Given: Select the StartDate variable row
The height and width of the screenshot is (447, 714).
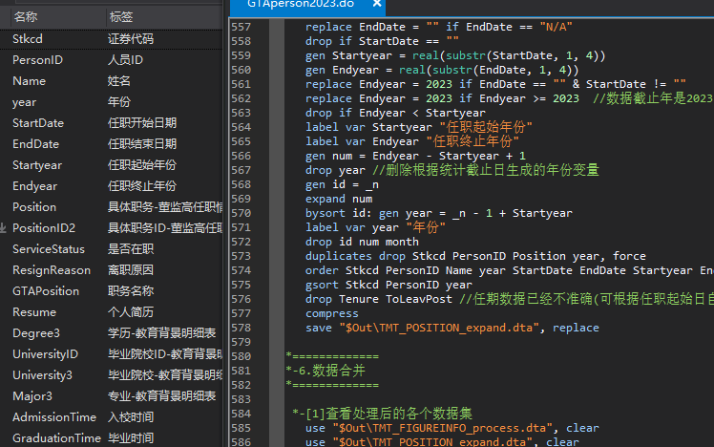Looking at the screenshot, I should click(x=111, y=123).
